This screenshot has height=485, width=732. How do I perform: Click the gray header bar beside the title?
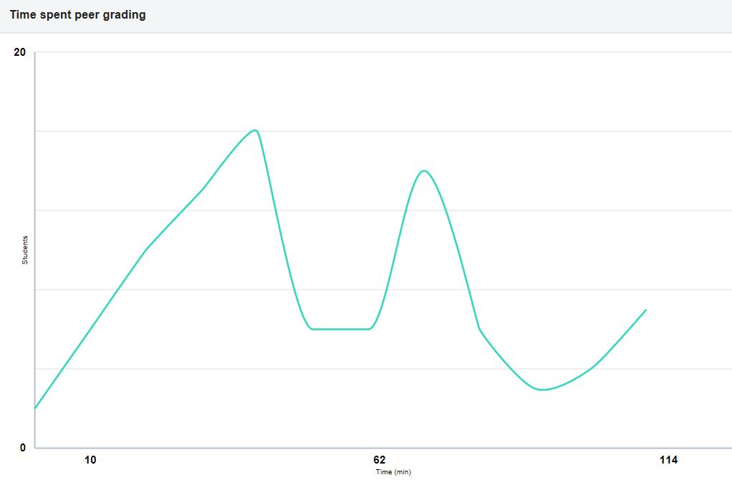tap(439, 16)
